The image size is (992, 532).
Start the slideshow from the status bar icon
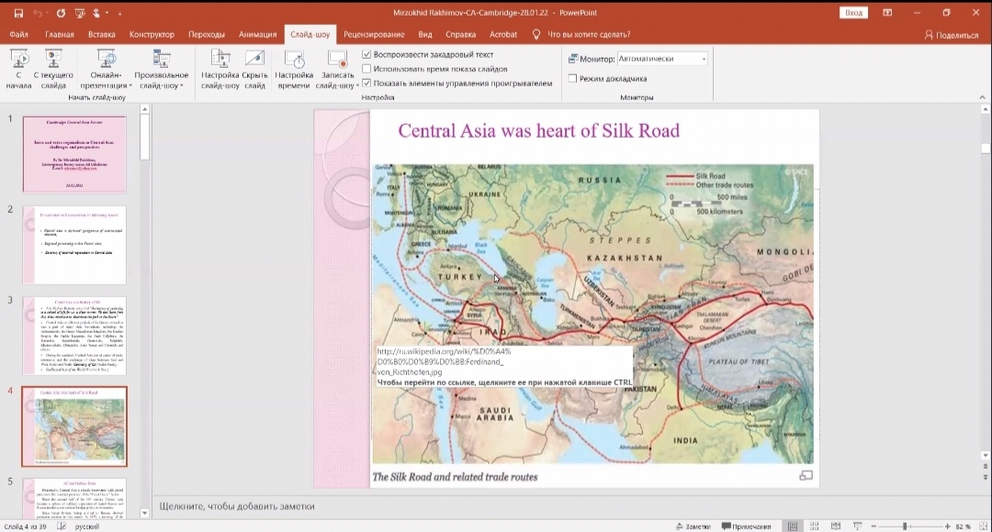coord(858,526)
